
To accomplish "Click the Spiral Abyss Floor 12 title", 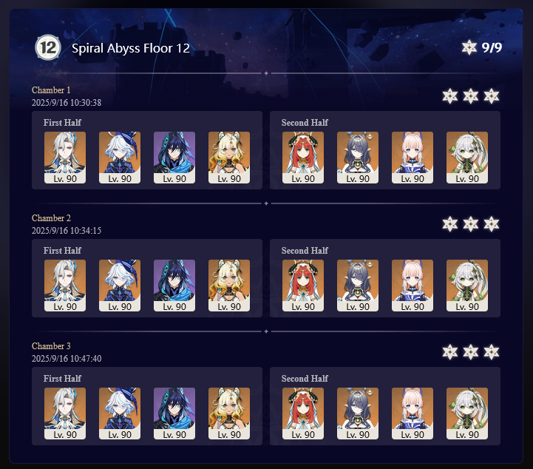I will pyautogui.click(x=131, y=48).
